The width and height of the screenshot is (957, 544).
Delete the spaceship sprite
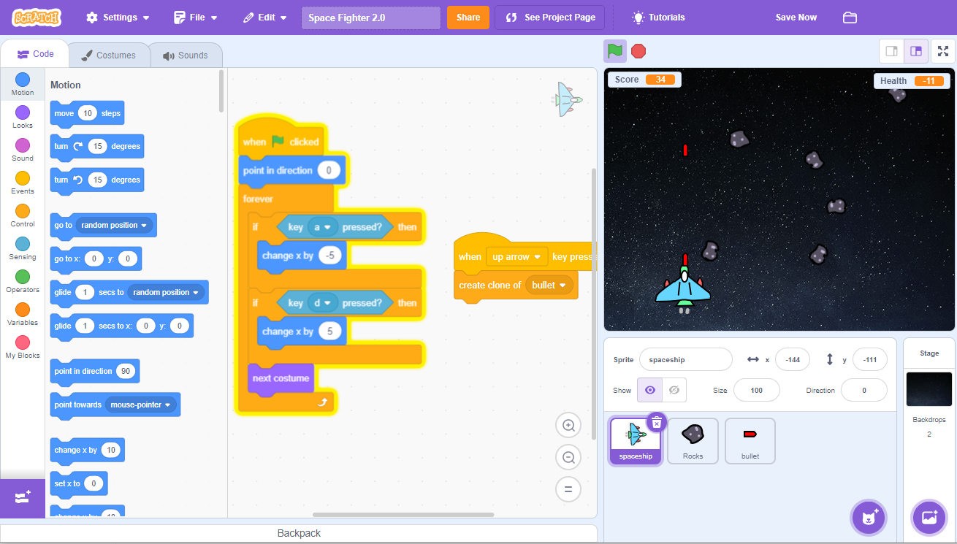click(656, 422)
